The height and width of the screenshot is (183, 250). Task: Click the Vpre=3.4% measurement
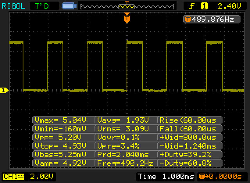click(118, 146)
